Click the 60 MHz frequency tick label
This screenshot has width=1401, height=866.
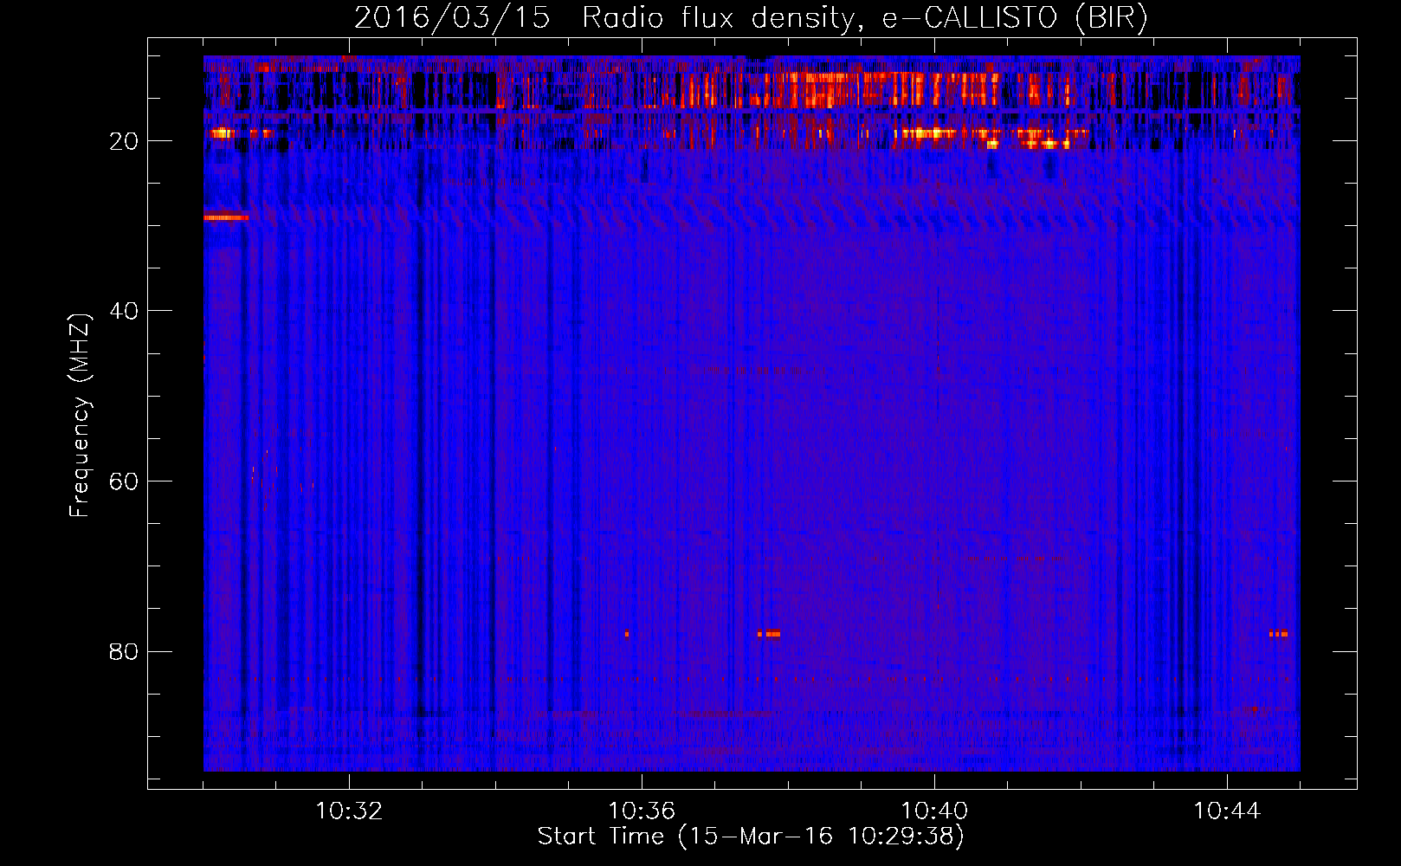124,481
